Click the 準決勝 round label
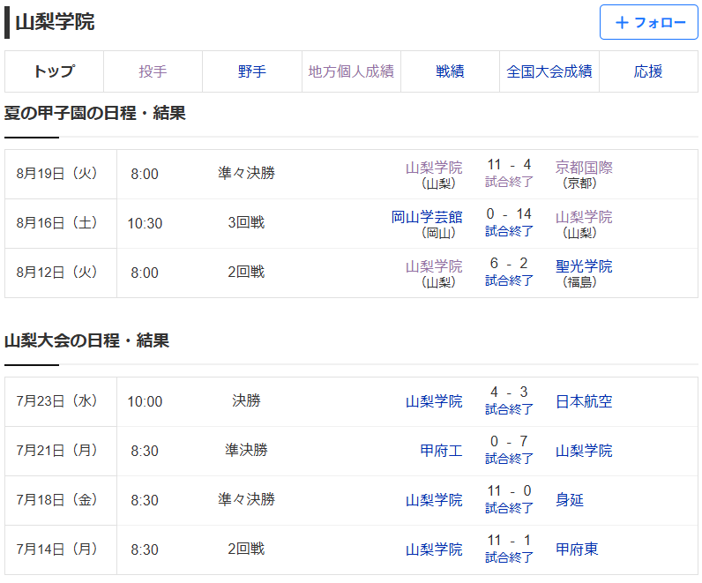 [x=246, y=450]
